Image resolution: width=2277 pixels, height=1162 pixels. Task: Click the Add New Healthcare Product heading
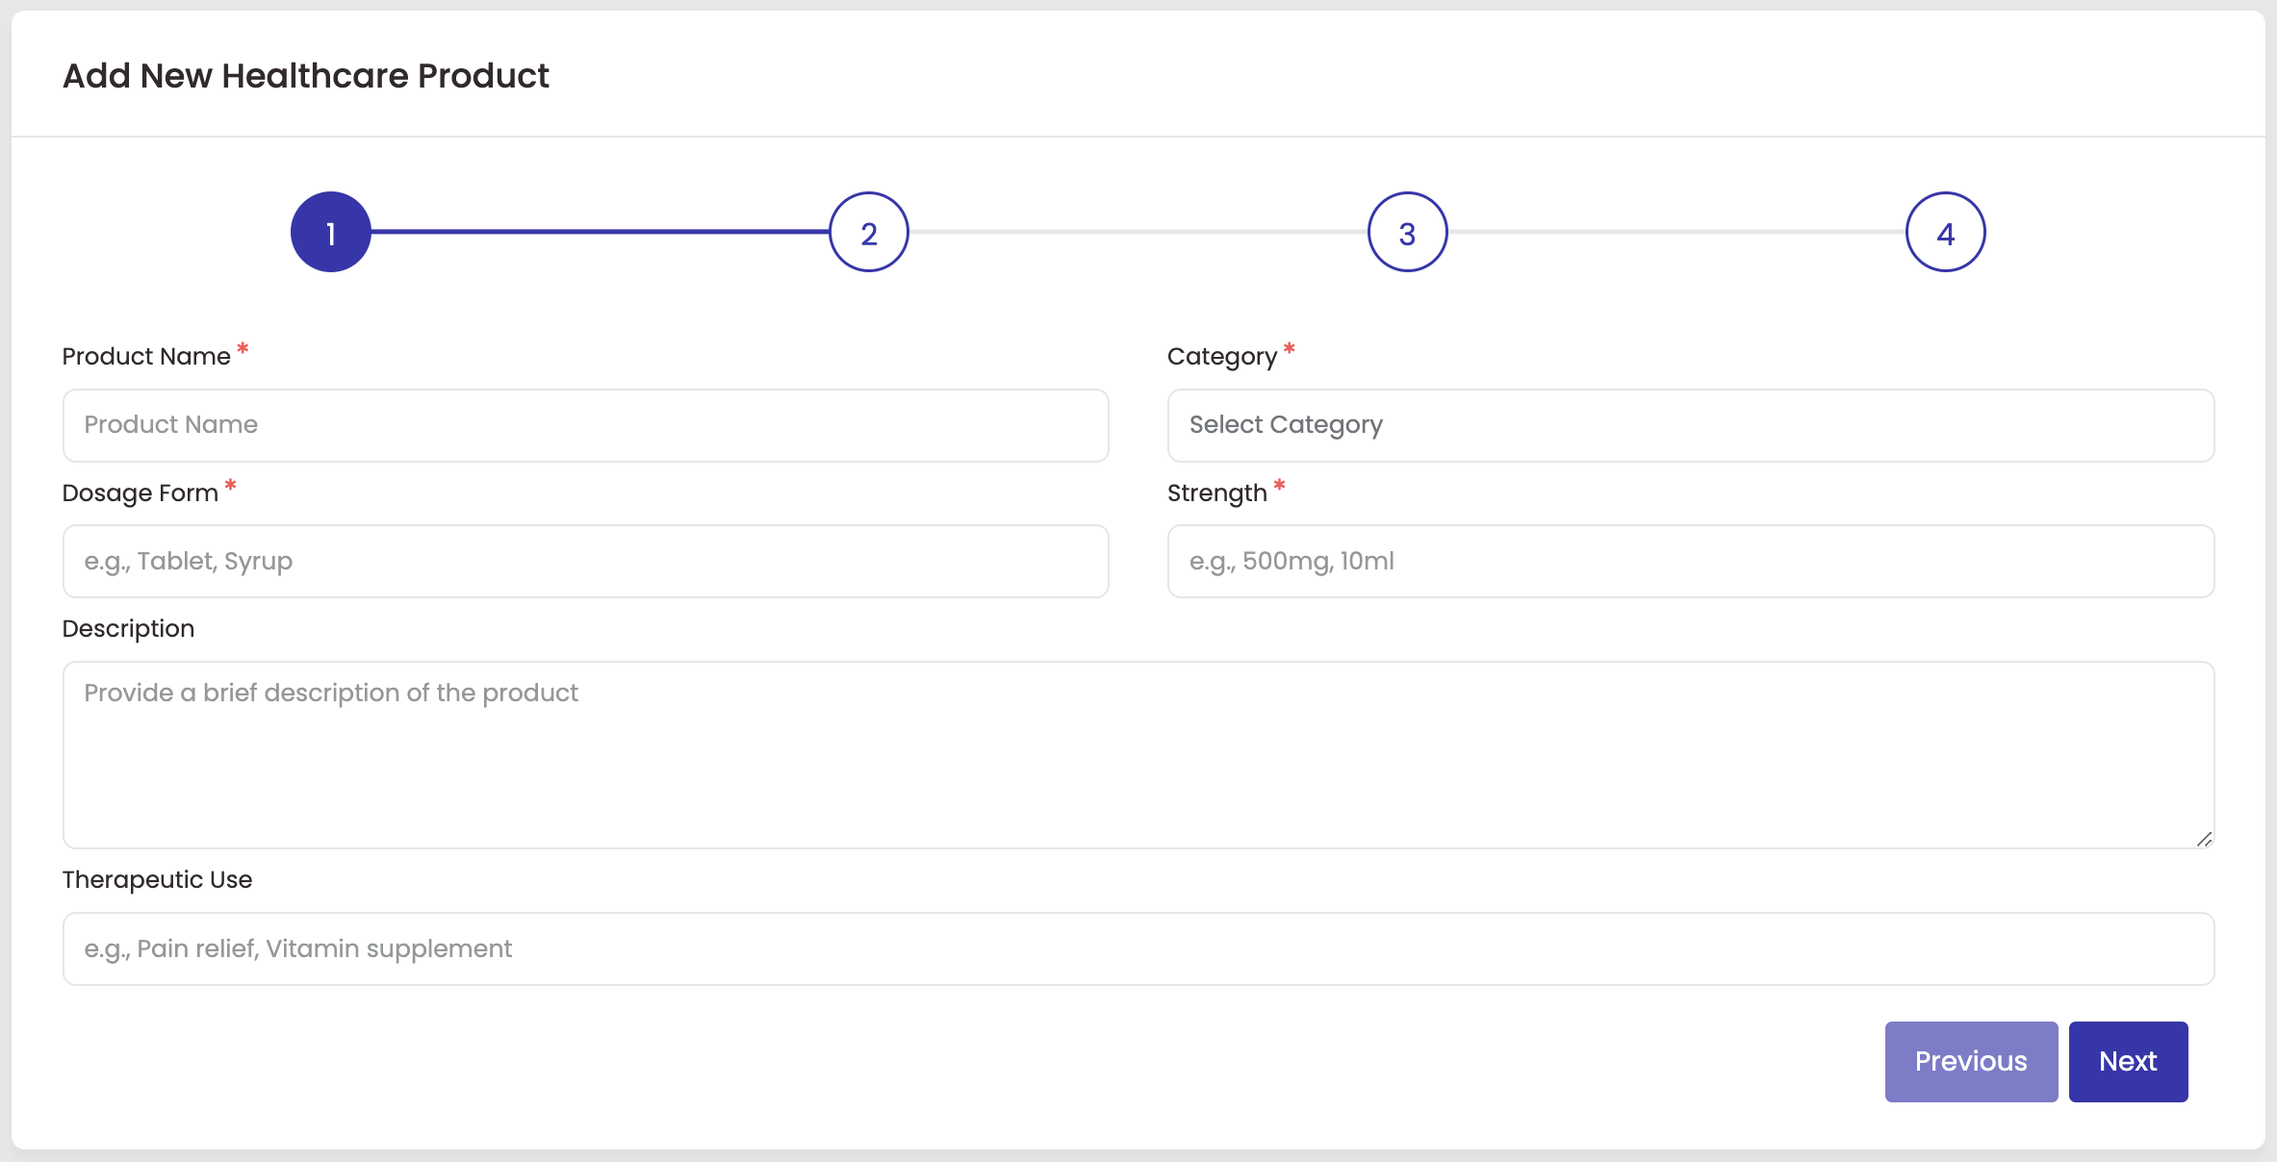(x=306, y=76)
